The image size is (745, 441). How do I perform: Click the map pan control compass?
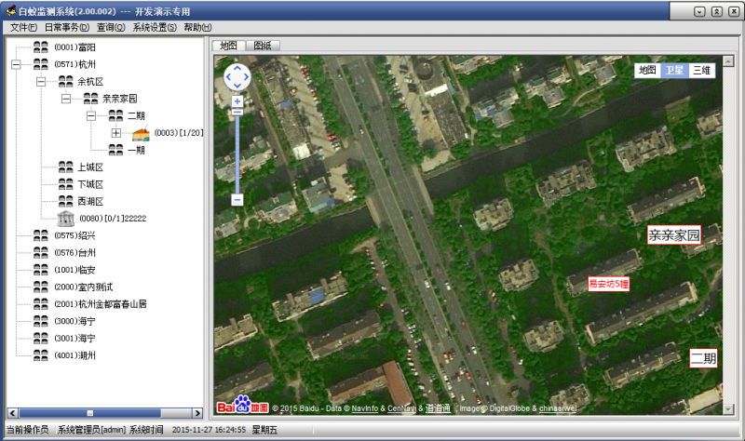coord(237,77)
